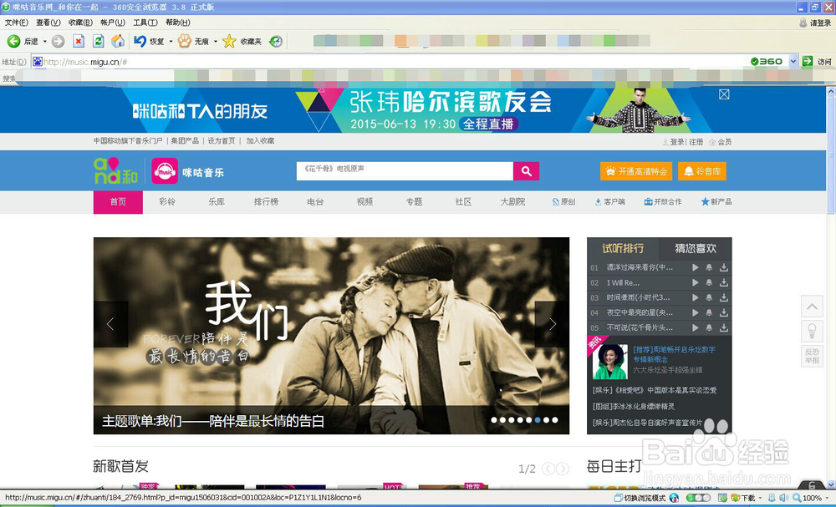
Task: Click the volume speaker icon in status bar
Action: [x=784, y=498]
